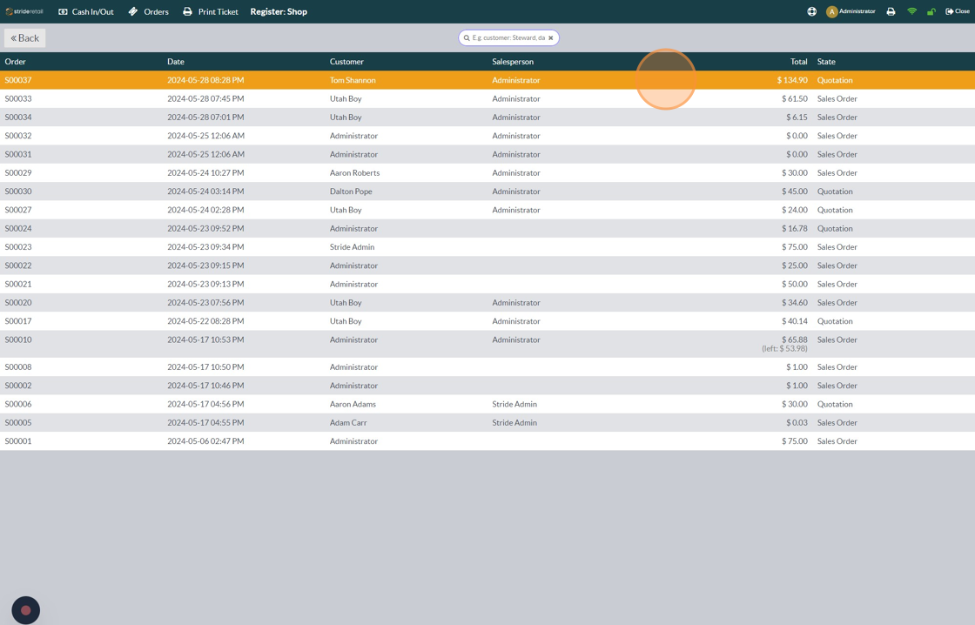The width and height of the screenshot is (975, 625).
Task: Click total $ 45.00
Action: 795,192
